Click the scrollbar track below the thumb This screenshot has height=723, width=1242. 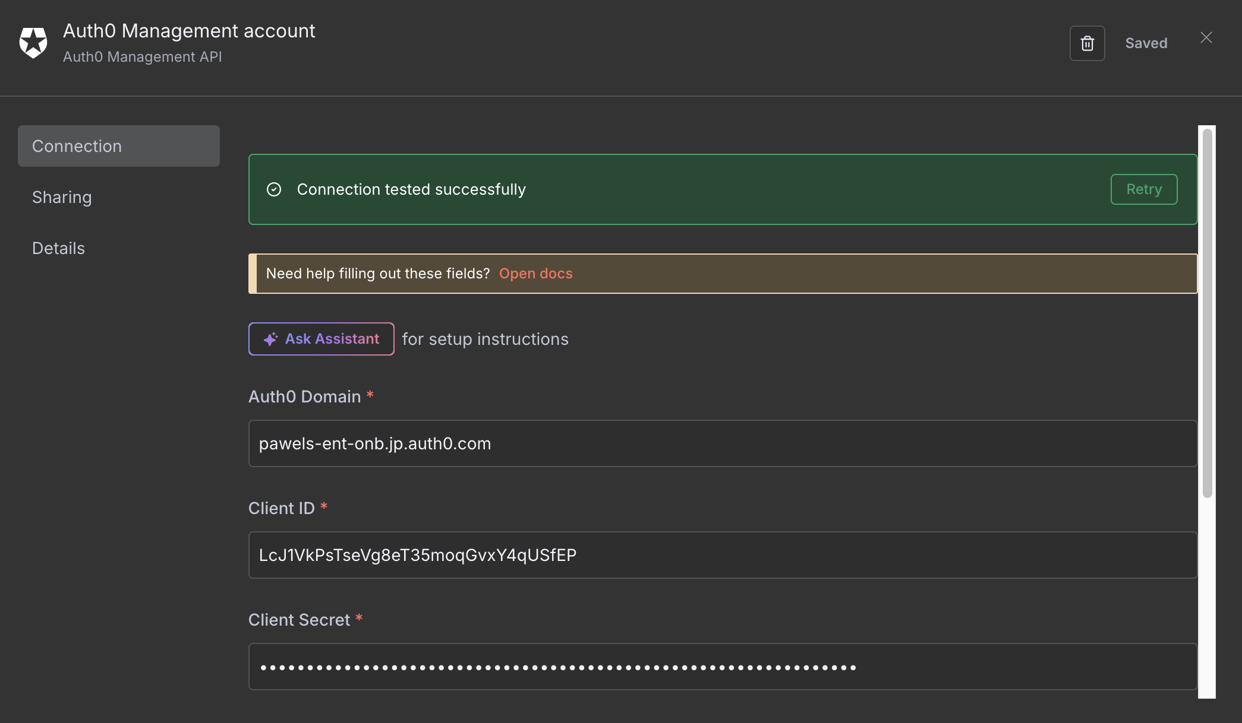[x=1207, y=600]
